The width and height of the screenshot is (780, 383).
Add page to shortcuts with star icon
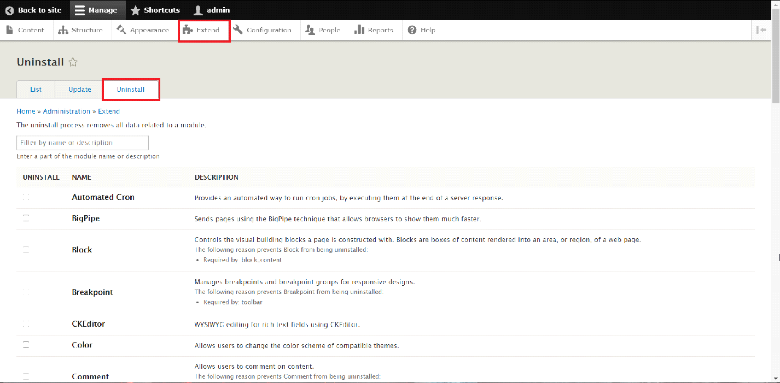[73, 62]
